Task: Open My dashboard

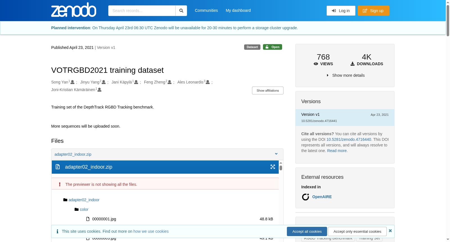Action: coord(238,10)
